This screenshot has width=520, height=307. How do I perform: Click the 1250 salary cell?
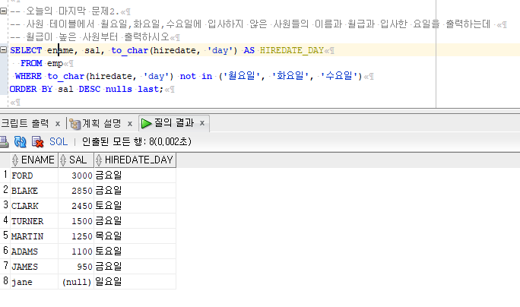pos(76,236)
